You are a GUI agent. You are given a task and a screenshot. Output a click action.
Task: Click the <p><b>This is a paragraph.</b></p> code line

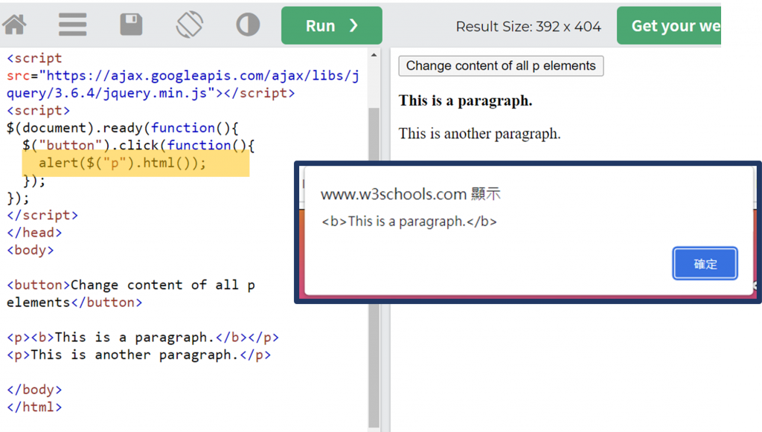tap(142, 338)
